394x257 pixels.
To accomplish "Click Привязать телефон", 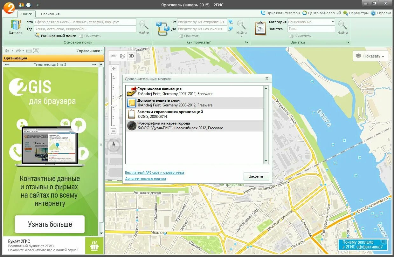I will pos(280,13).
